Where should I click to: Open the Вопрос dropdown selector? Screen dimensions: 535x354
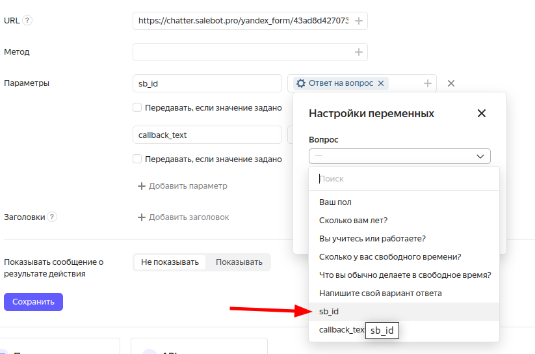pos(399,156)
